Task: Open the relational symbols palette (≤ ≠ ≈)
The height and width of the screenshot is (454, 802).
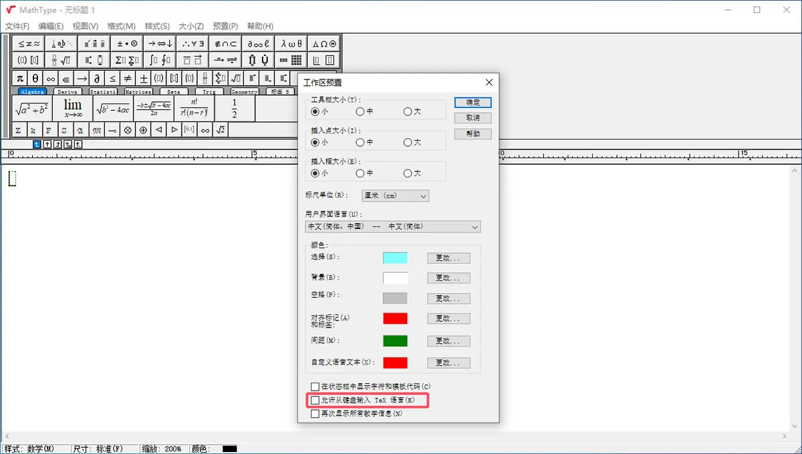Action: pyautogui.click(x=29, y=43)
